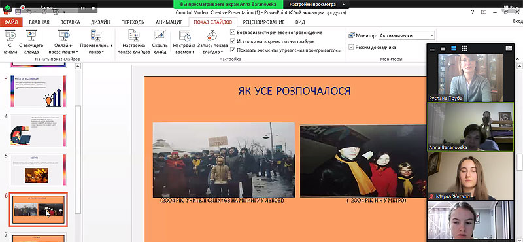
Task: Click the Zoom panel pop-out corner icon
Action: 509,48
